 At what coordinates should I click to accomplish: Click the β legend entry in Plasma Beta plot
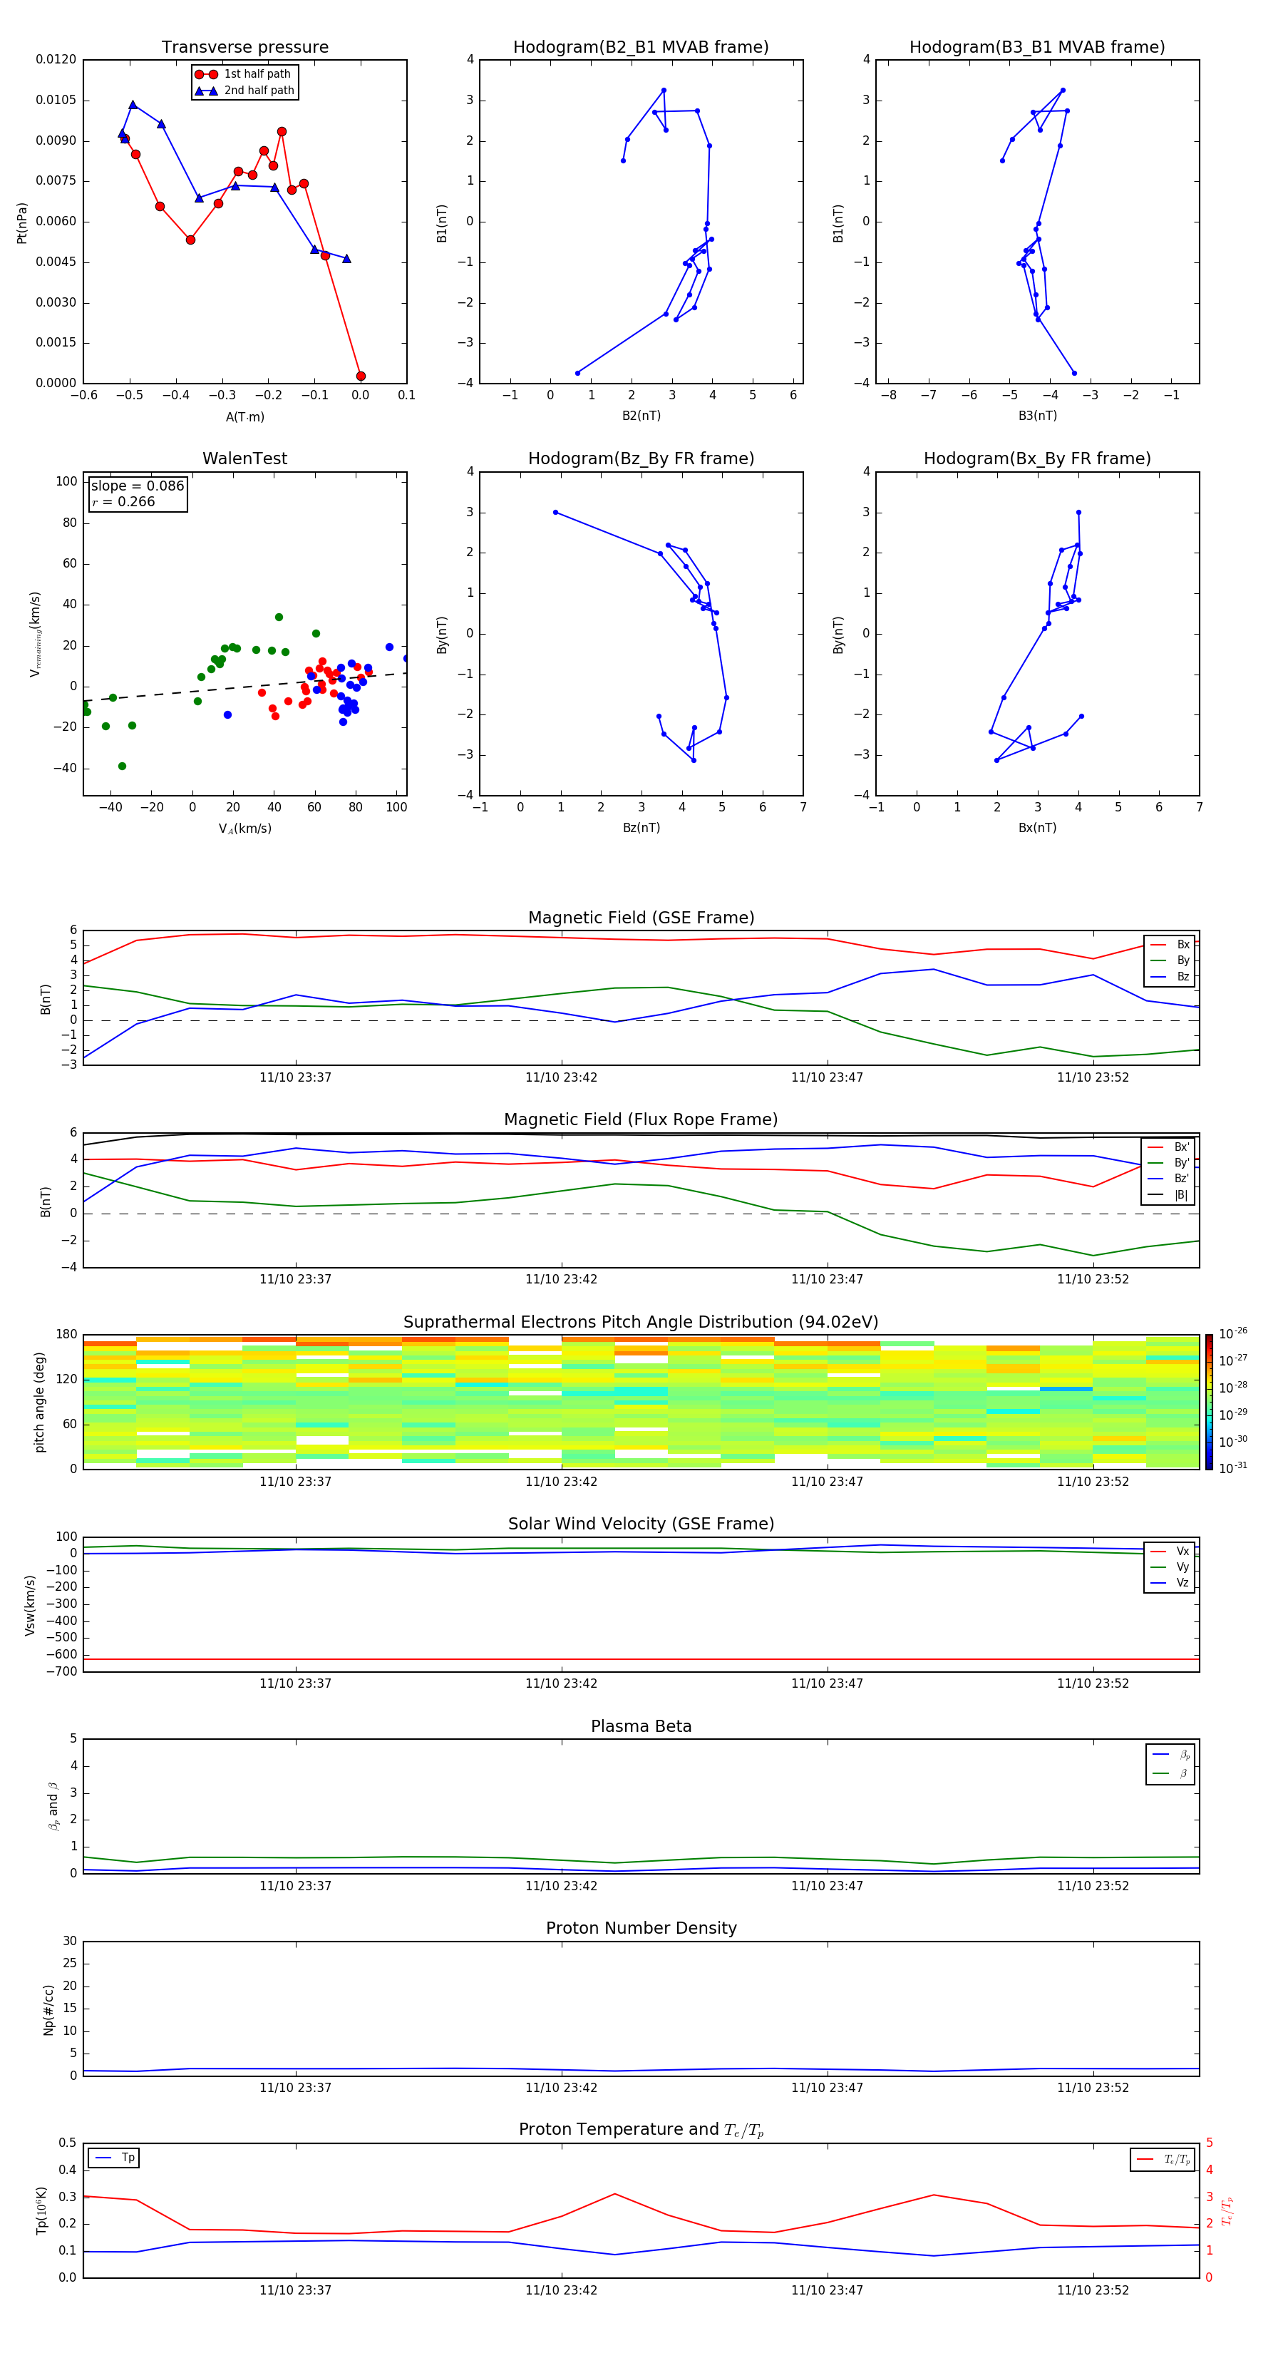point(1170,1773)
